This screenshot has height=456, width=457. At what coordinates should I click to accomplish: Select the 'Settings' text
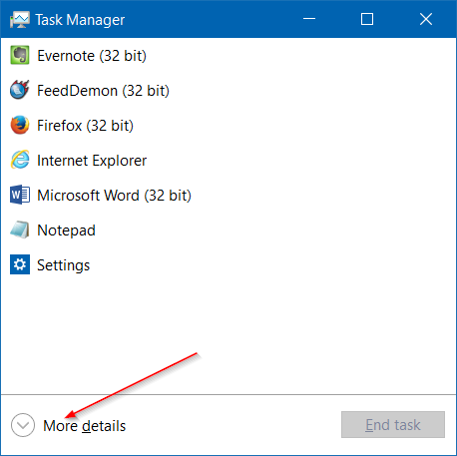(x=63, y=265)
